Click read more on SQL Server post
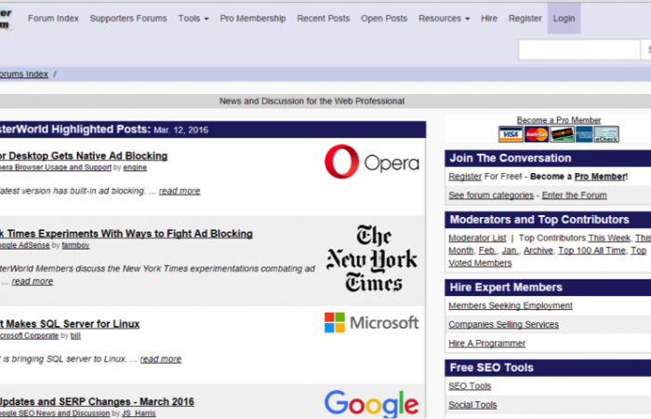 click(161, 359)
